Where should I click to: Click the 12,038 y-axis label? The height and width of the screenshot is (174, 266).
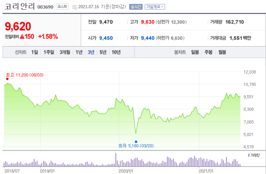click(x=250, y=72)
